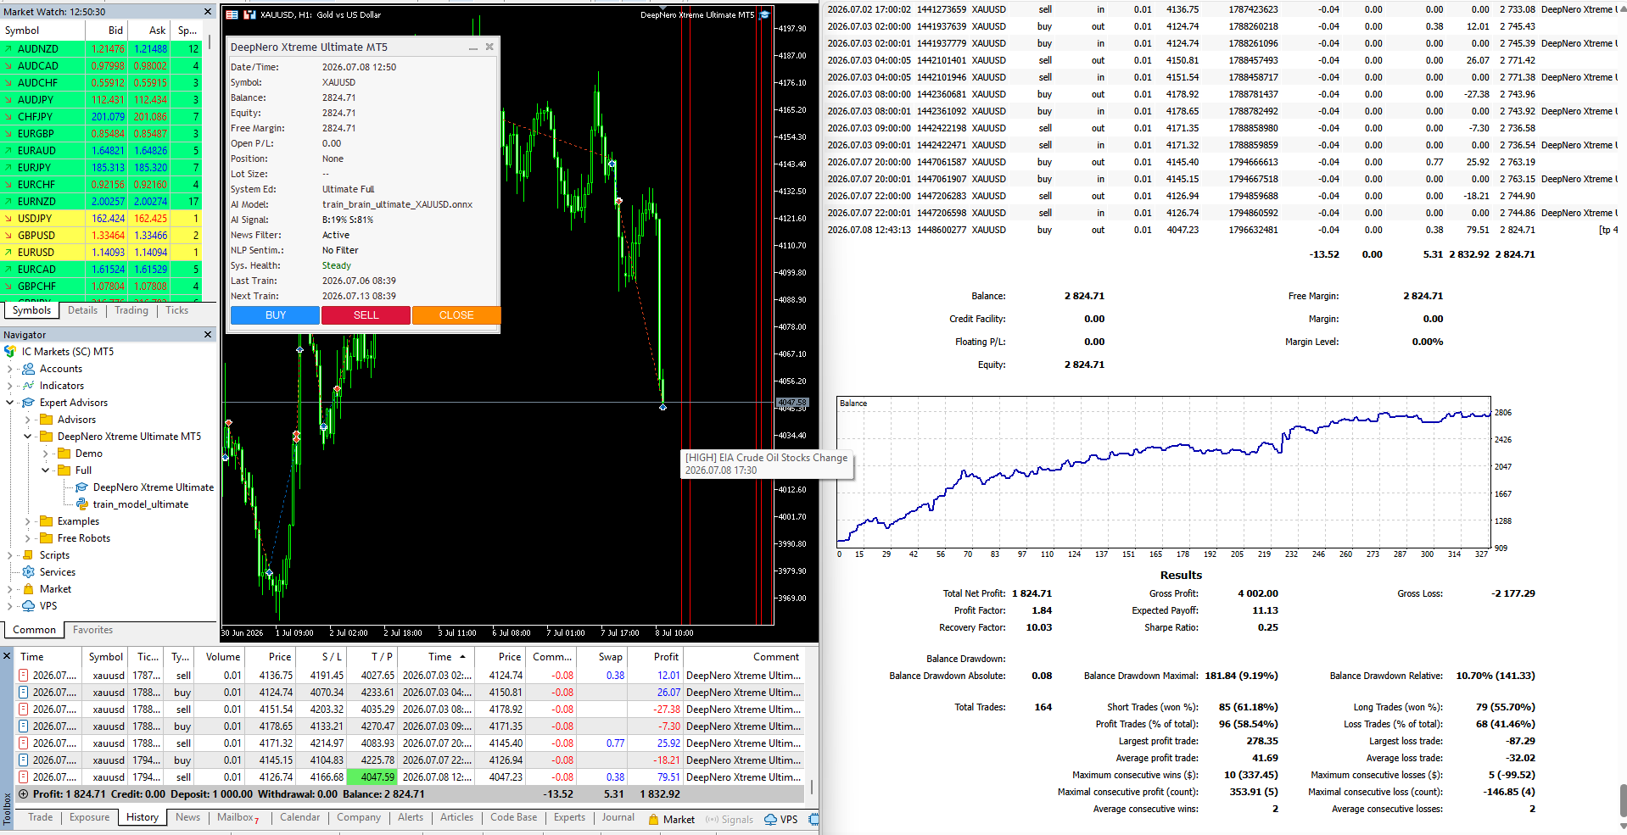The image size is (1627, 835).
Task: Open the News tab in Toolbox
Action: coord(187,817)
